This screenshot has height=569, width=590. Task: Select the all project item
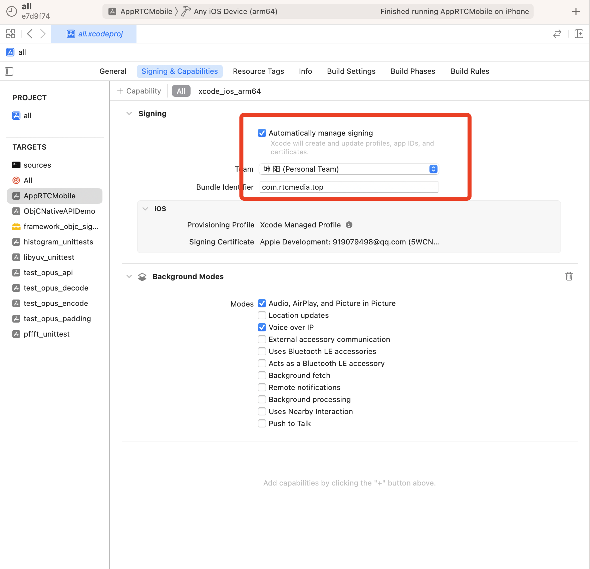(x=55, y=116)
